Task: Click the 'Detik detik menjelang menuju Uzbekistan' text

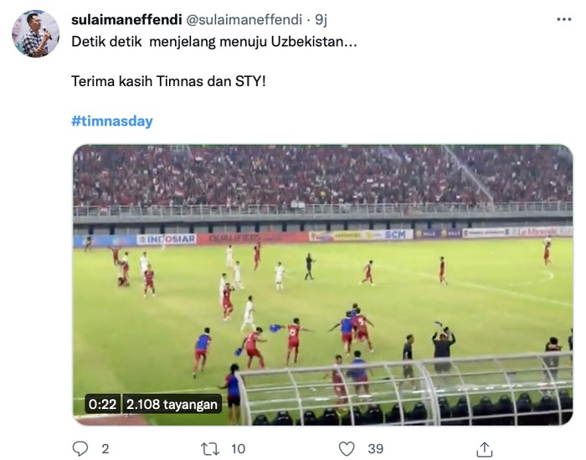Action: pyautogui.click(x=214, y=43)
